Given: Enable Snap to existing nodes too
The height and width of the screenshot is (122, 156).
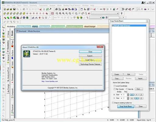Looking at the screenshot, I should tap(113, 103).
